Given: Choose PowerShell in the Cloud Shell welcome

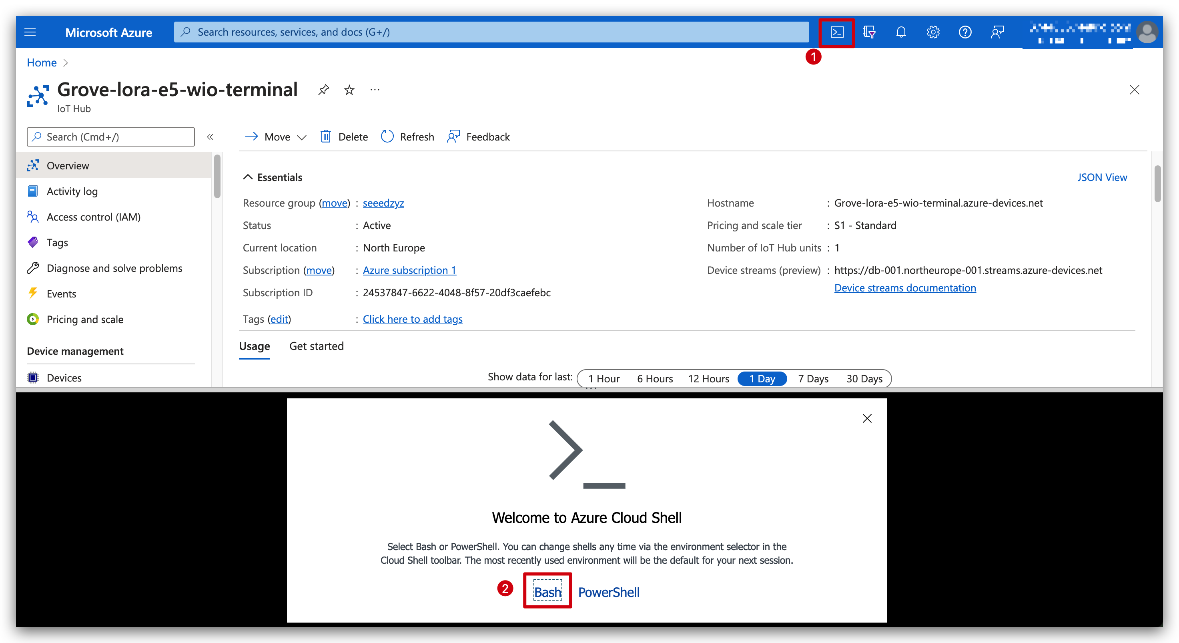Looking at the screenshot, I should pos(609,592).
